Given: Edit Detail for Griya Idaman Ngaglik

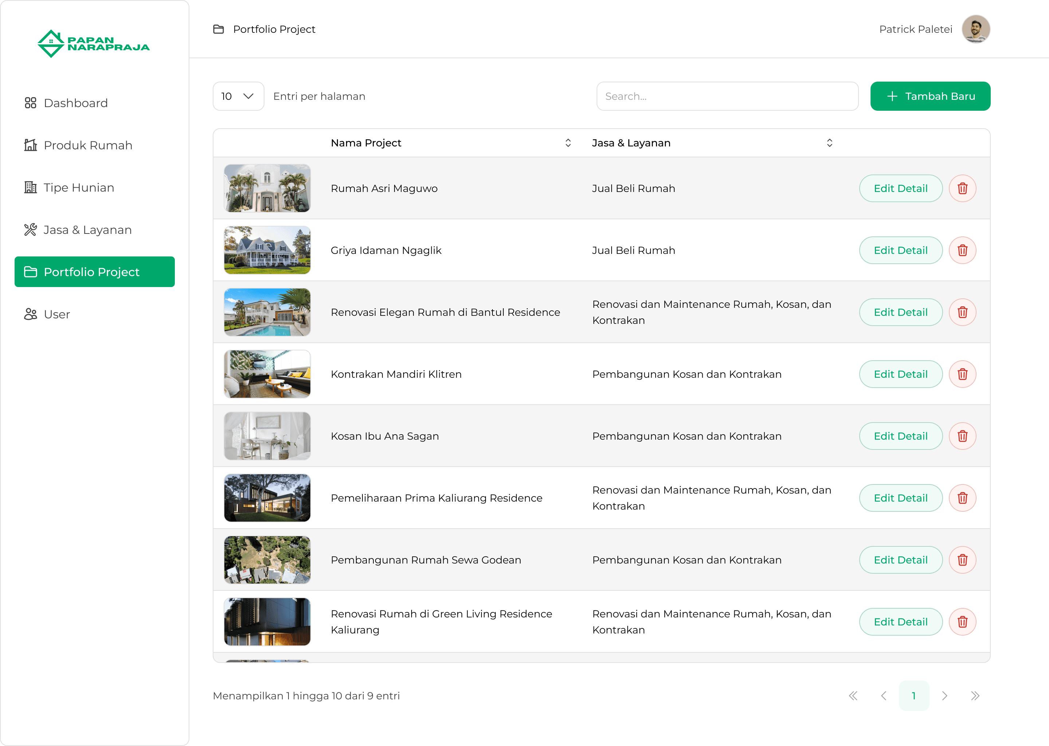Looking at the screenshot, I should tap(900, 250).
